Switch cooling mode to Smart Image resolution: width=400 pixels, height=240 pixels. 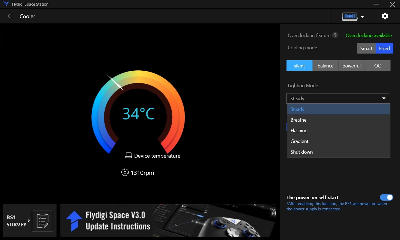(x=366, y=48)
